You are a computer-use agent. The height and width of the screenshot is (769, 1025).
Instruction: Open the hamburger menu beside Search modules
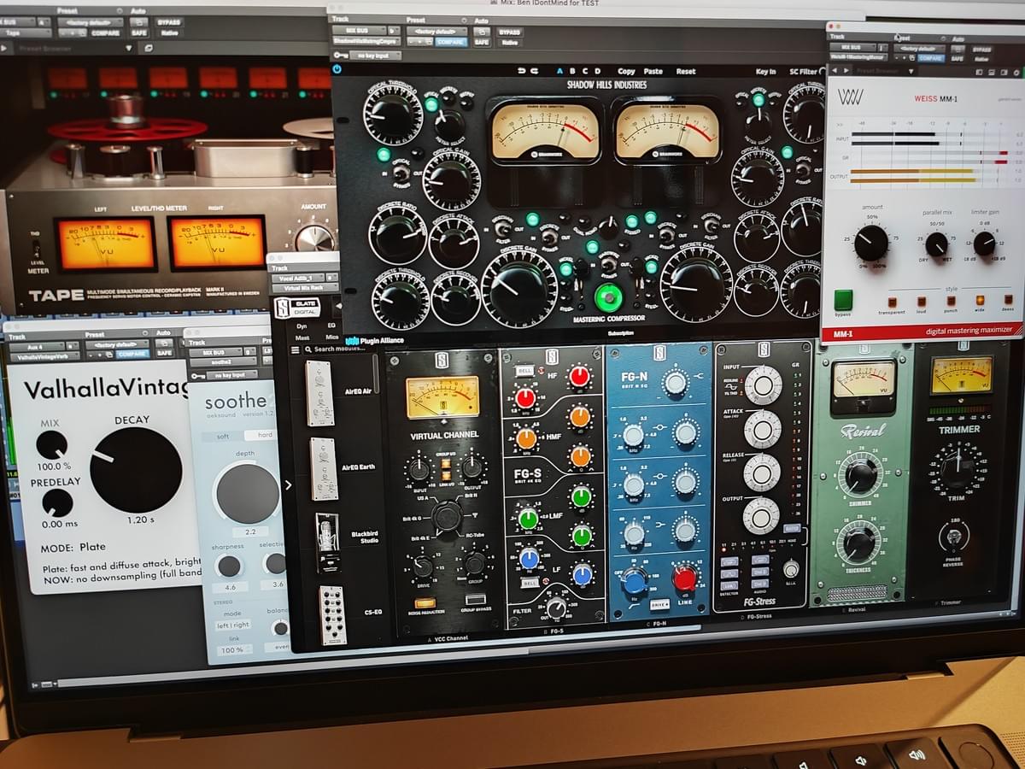pos(294,349)
